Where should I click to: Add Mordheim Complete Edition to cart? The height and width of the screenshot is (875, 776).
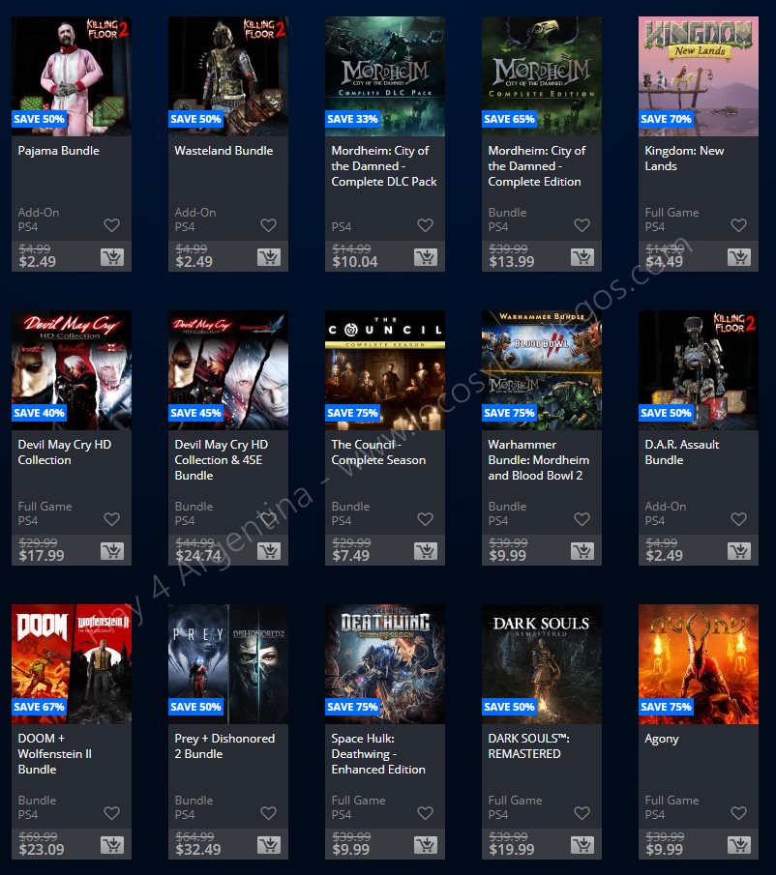tap(582, 256)
